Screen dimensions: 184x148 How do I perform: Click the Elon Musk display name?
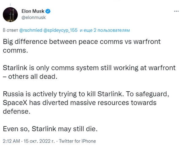pos(33,11)
